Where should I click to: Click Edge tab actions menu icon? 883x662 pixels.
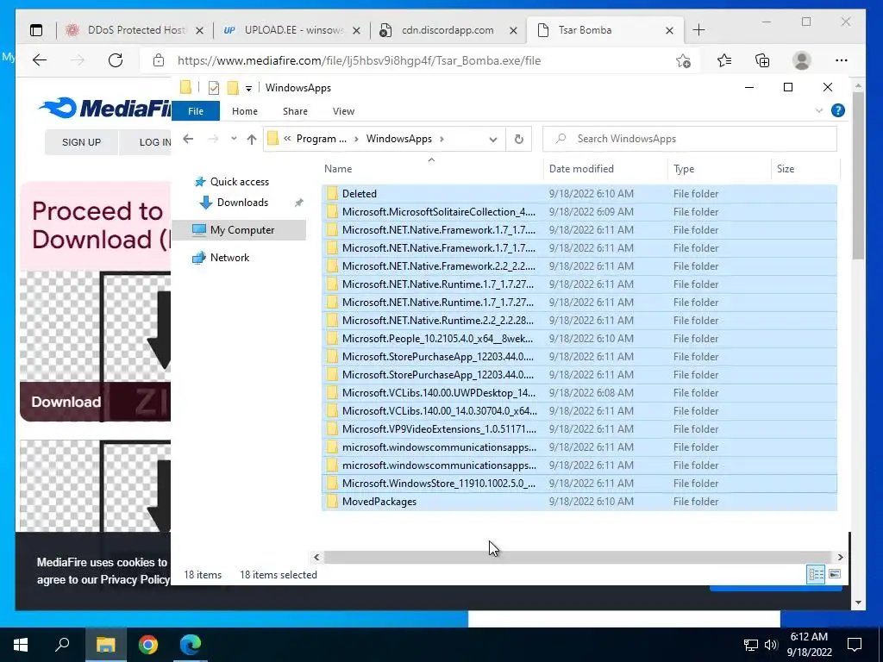36,30
